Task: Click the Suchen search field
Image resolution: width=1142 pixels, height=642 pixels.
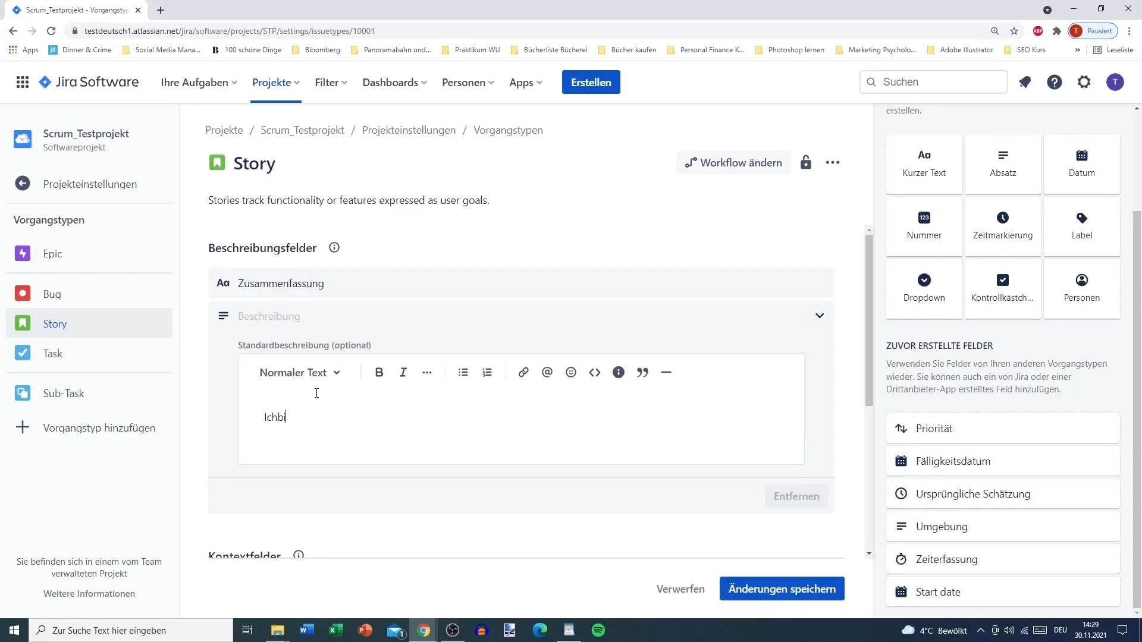Action: click(934, 82)
